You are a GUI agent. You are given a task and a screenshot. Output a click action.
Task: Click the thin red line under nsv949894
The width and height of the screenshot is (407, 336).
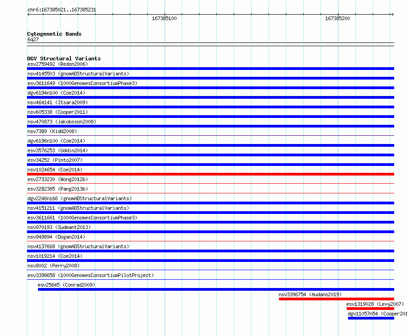click(x=210, y=241)
